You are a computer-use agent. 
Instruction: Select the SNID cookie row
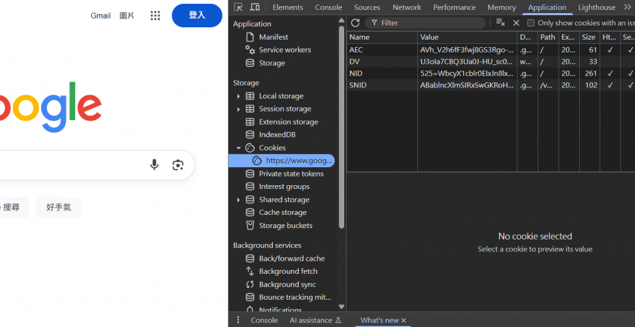pos(491,85)
